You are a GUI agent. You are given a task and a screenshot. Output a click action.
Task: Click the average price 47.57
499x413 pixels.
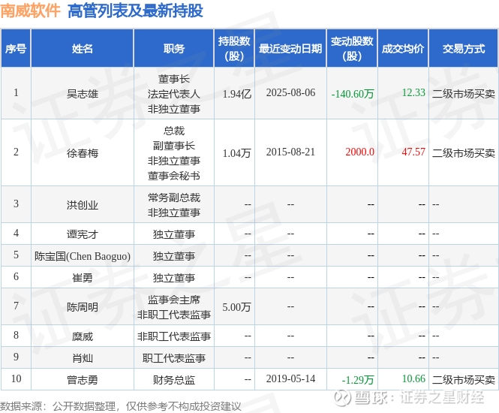pyautogui.click(x=413, y=152)
